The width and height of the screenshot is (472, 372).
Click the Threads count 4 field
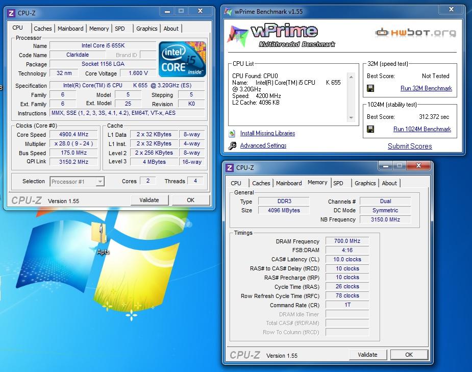[195, 181]
